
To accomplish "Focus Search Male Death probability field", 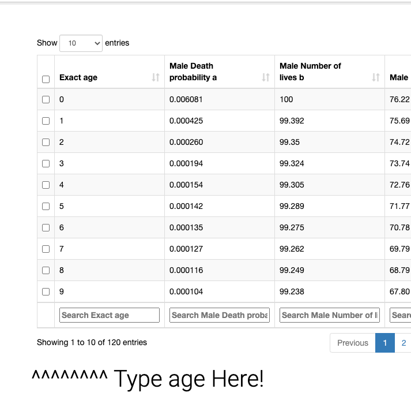I will click(x=220, y=315).
